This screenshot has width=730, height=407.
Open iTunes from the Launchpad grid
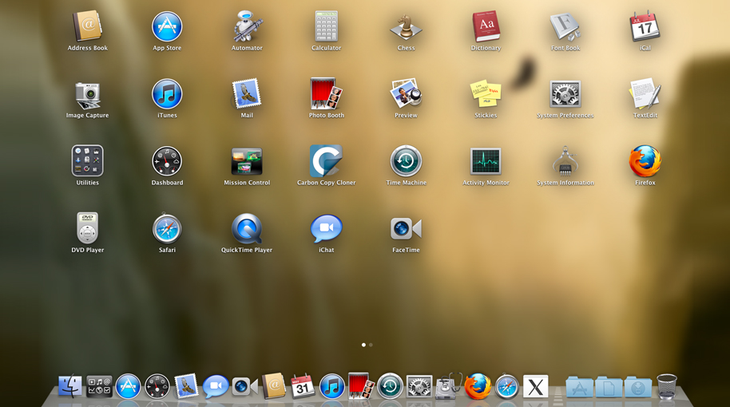pos(167,94)
